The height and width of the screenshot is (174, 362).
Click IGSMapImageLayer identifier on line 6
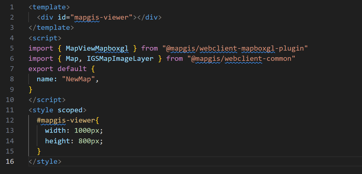[120, 58]
